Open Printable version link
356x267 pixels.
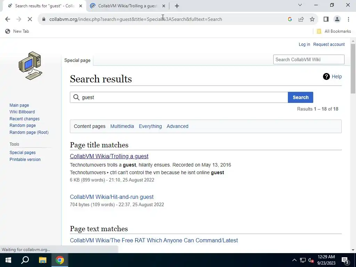(25, 159)
